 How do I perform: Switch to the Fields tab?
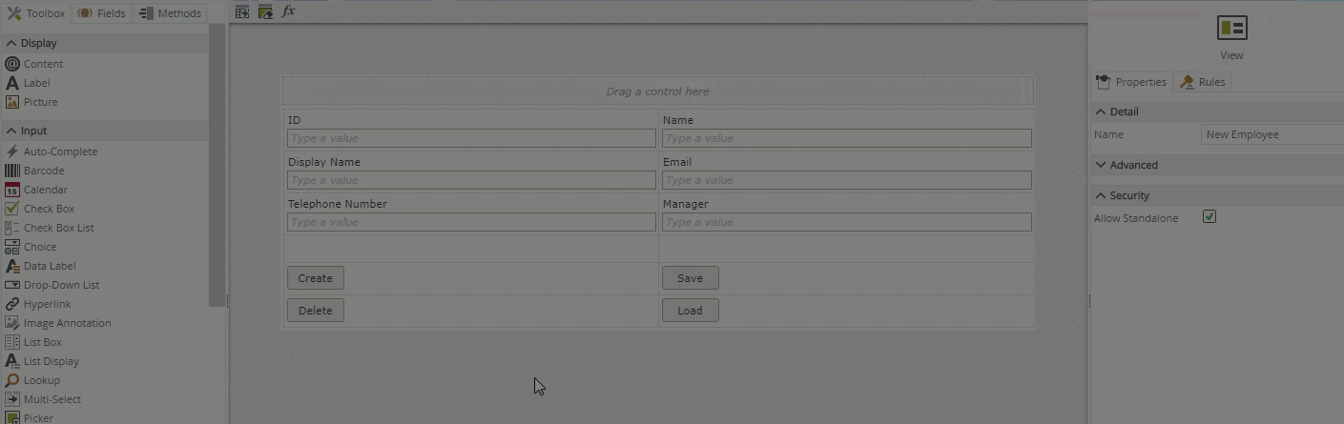pyautogui.click(x=101, y=13)
